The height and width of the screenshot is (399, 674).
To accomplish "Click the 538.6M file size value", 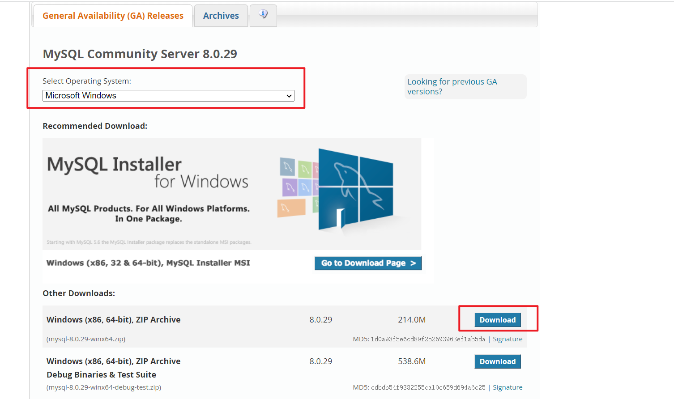I will 412,361.
